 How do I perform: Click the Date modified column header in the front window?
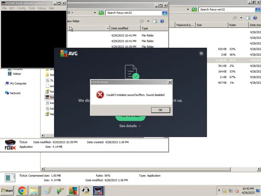pos(125,28)
